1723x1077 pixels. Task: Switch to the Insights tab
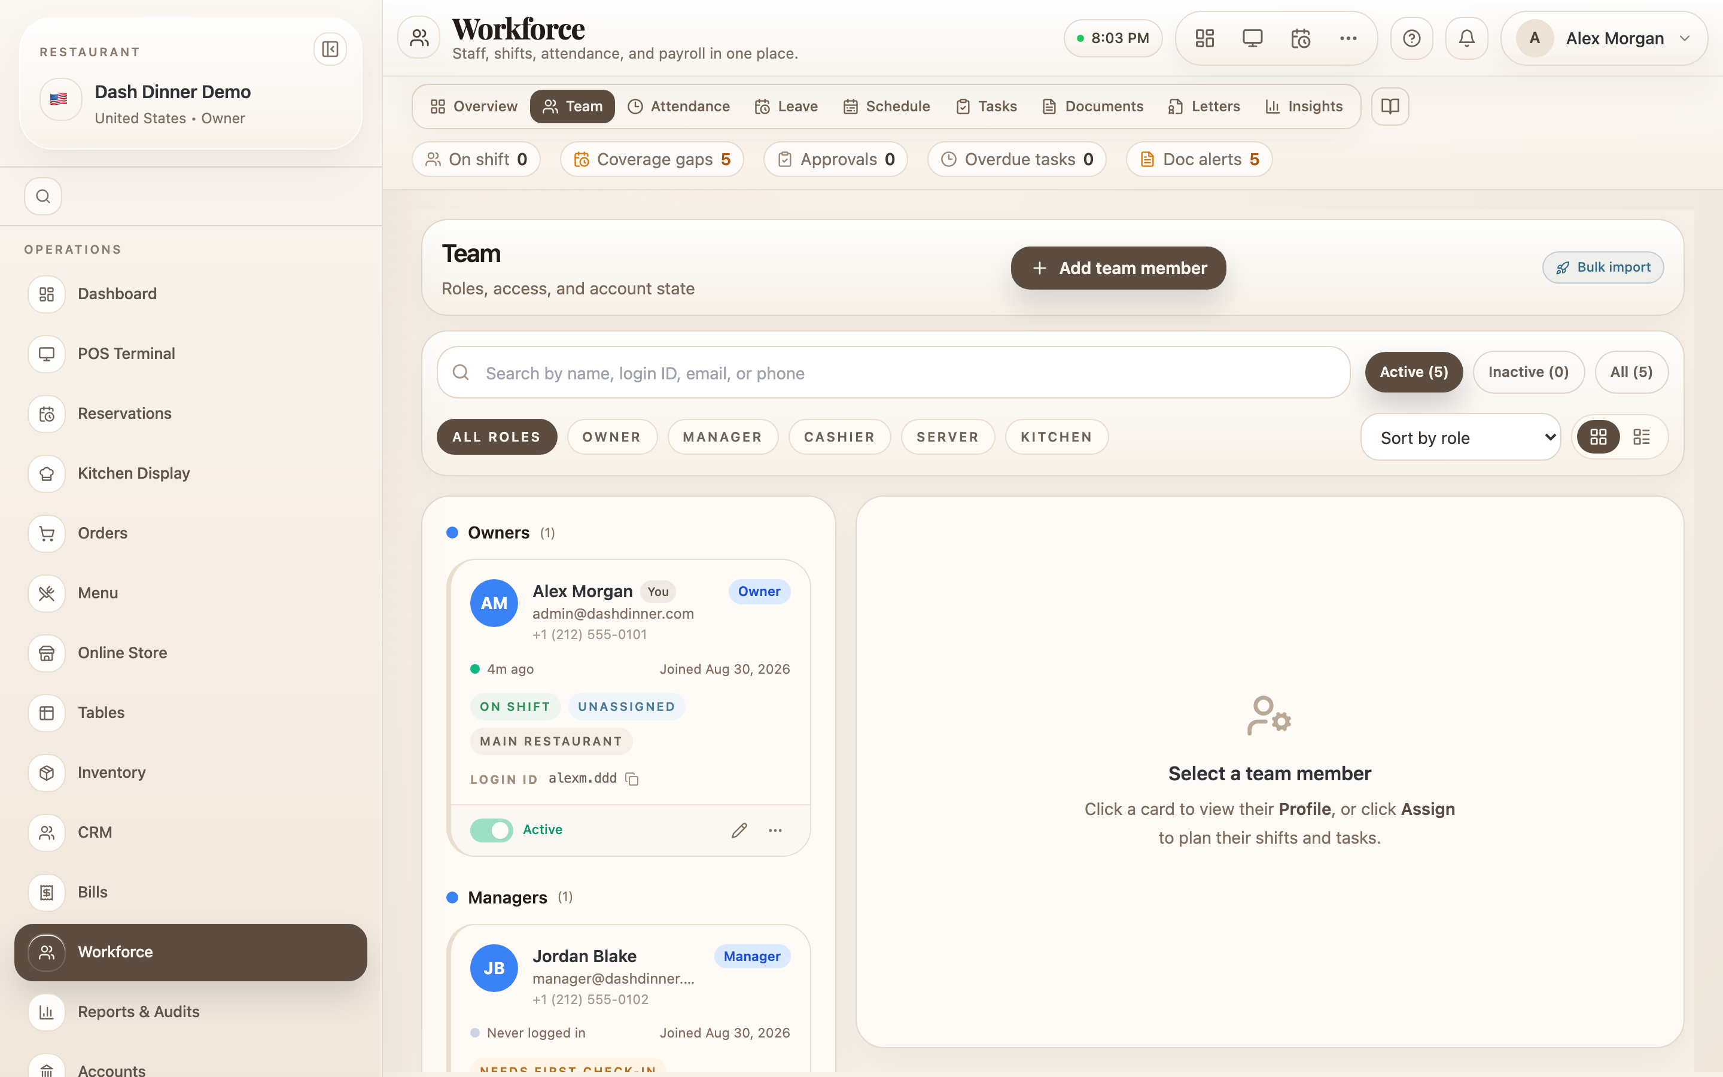[x=1304, y=106]
